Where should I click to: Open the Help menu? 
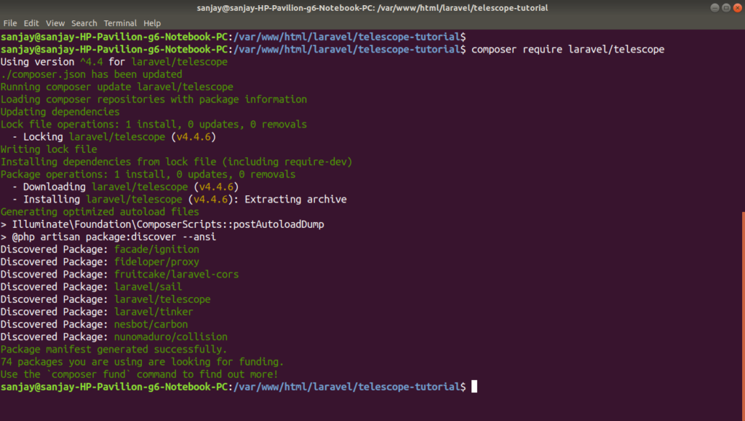(x=152, y=23)
